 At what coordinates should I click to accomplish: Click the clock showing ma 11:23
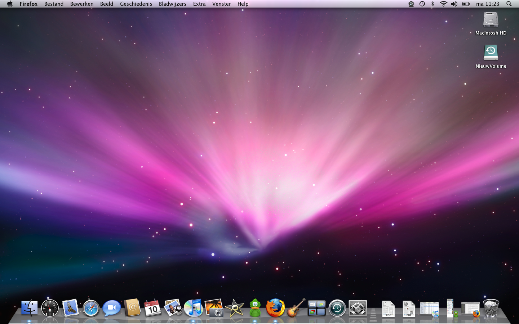tap(488, 4)
